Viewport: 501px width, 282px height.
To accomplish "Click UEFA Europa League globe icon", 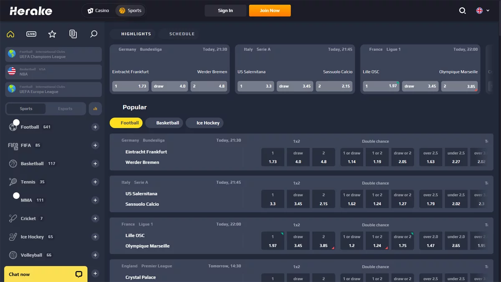I will coord(12,89).
